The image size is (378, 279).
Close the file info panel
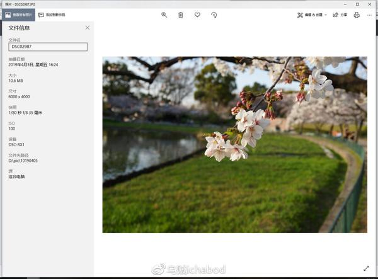[x=88, y=28]
